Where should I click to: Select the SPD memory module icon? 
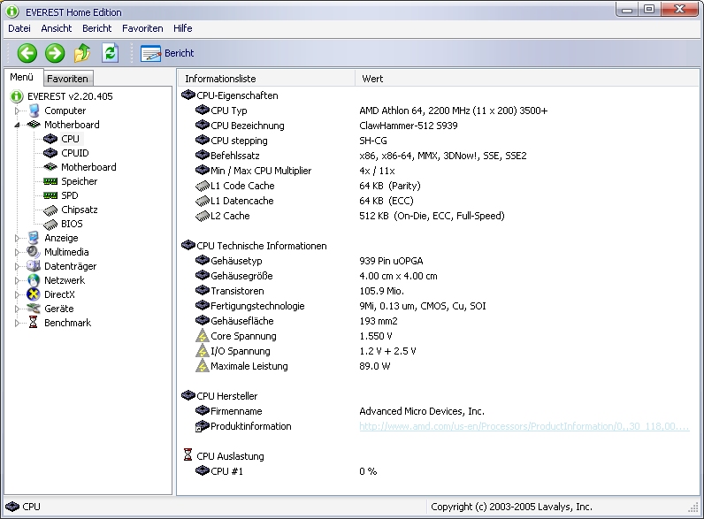click(x=50, y=195)
